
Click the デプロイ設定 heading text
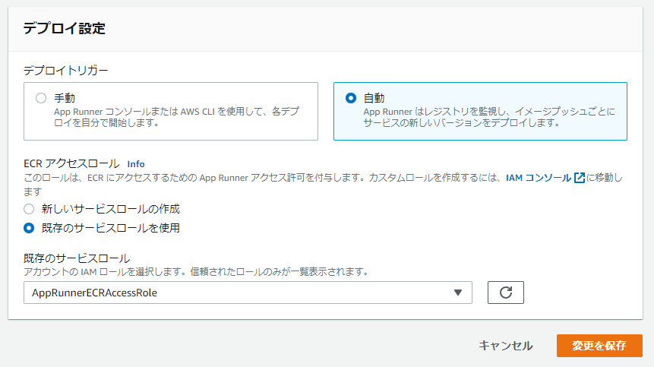click(x=65, y=28)
